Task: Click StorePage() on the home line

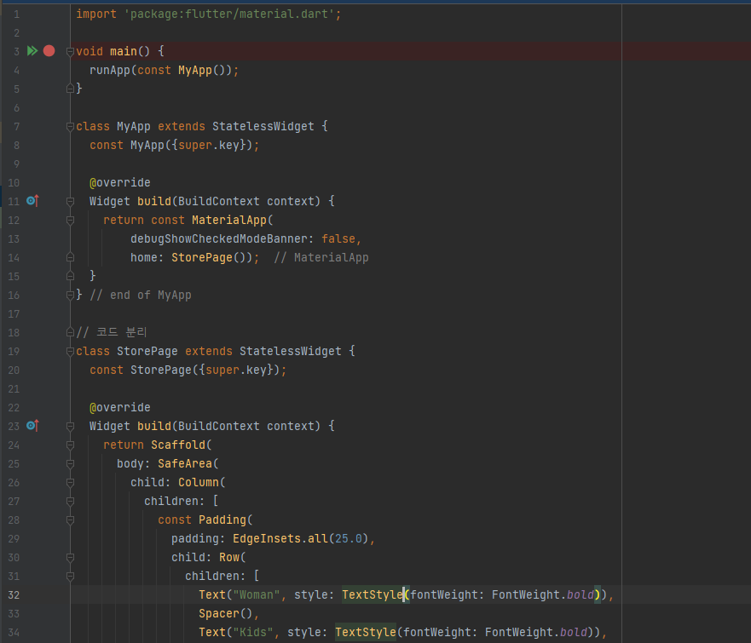Action: (x=209, y=257)
